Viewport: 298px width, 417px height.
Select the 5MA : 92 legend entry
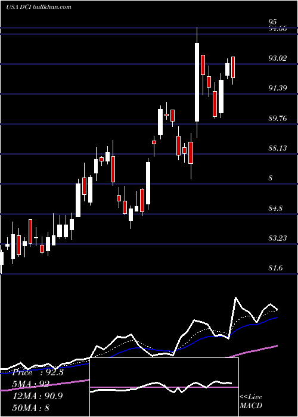click(31, 384)
